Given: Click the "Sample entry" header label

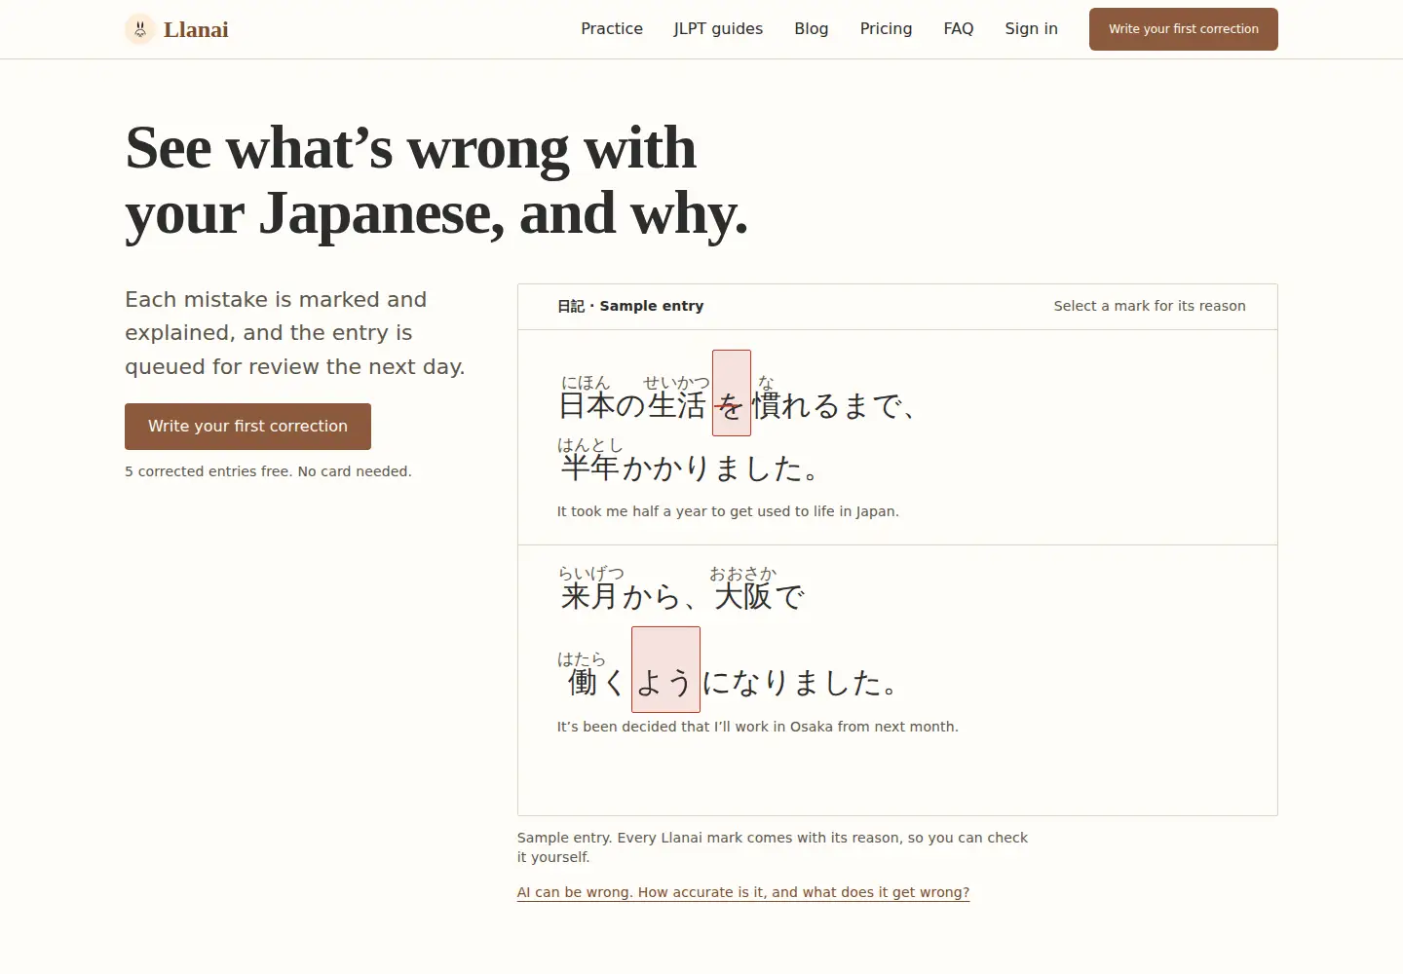Looking at the screenshot, I should (x=630, y=306).
